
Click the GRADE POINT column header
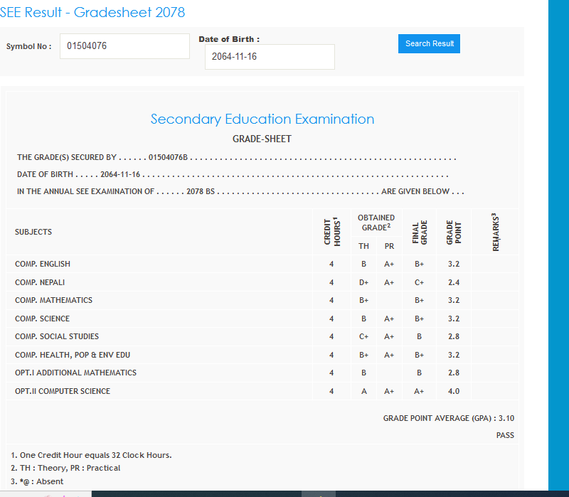click(x=454, y=232)
